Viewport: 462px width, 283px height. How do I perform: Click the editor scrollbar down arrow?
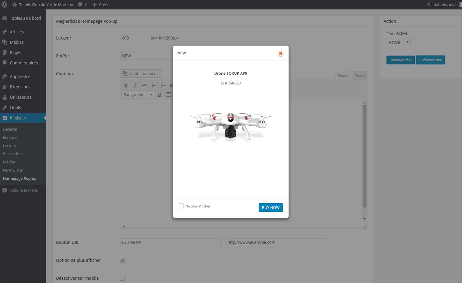[364, 219]
